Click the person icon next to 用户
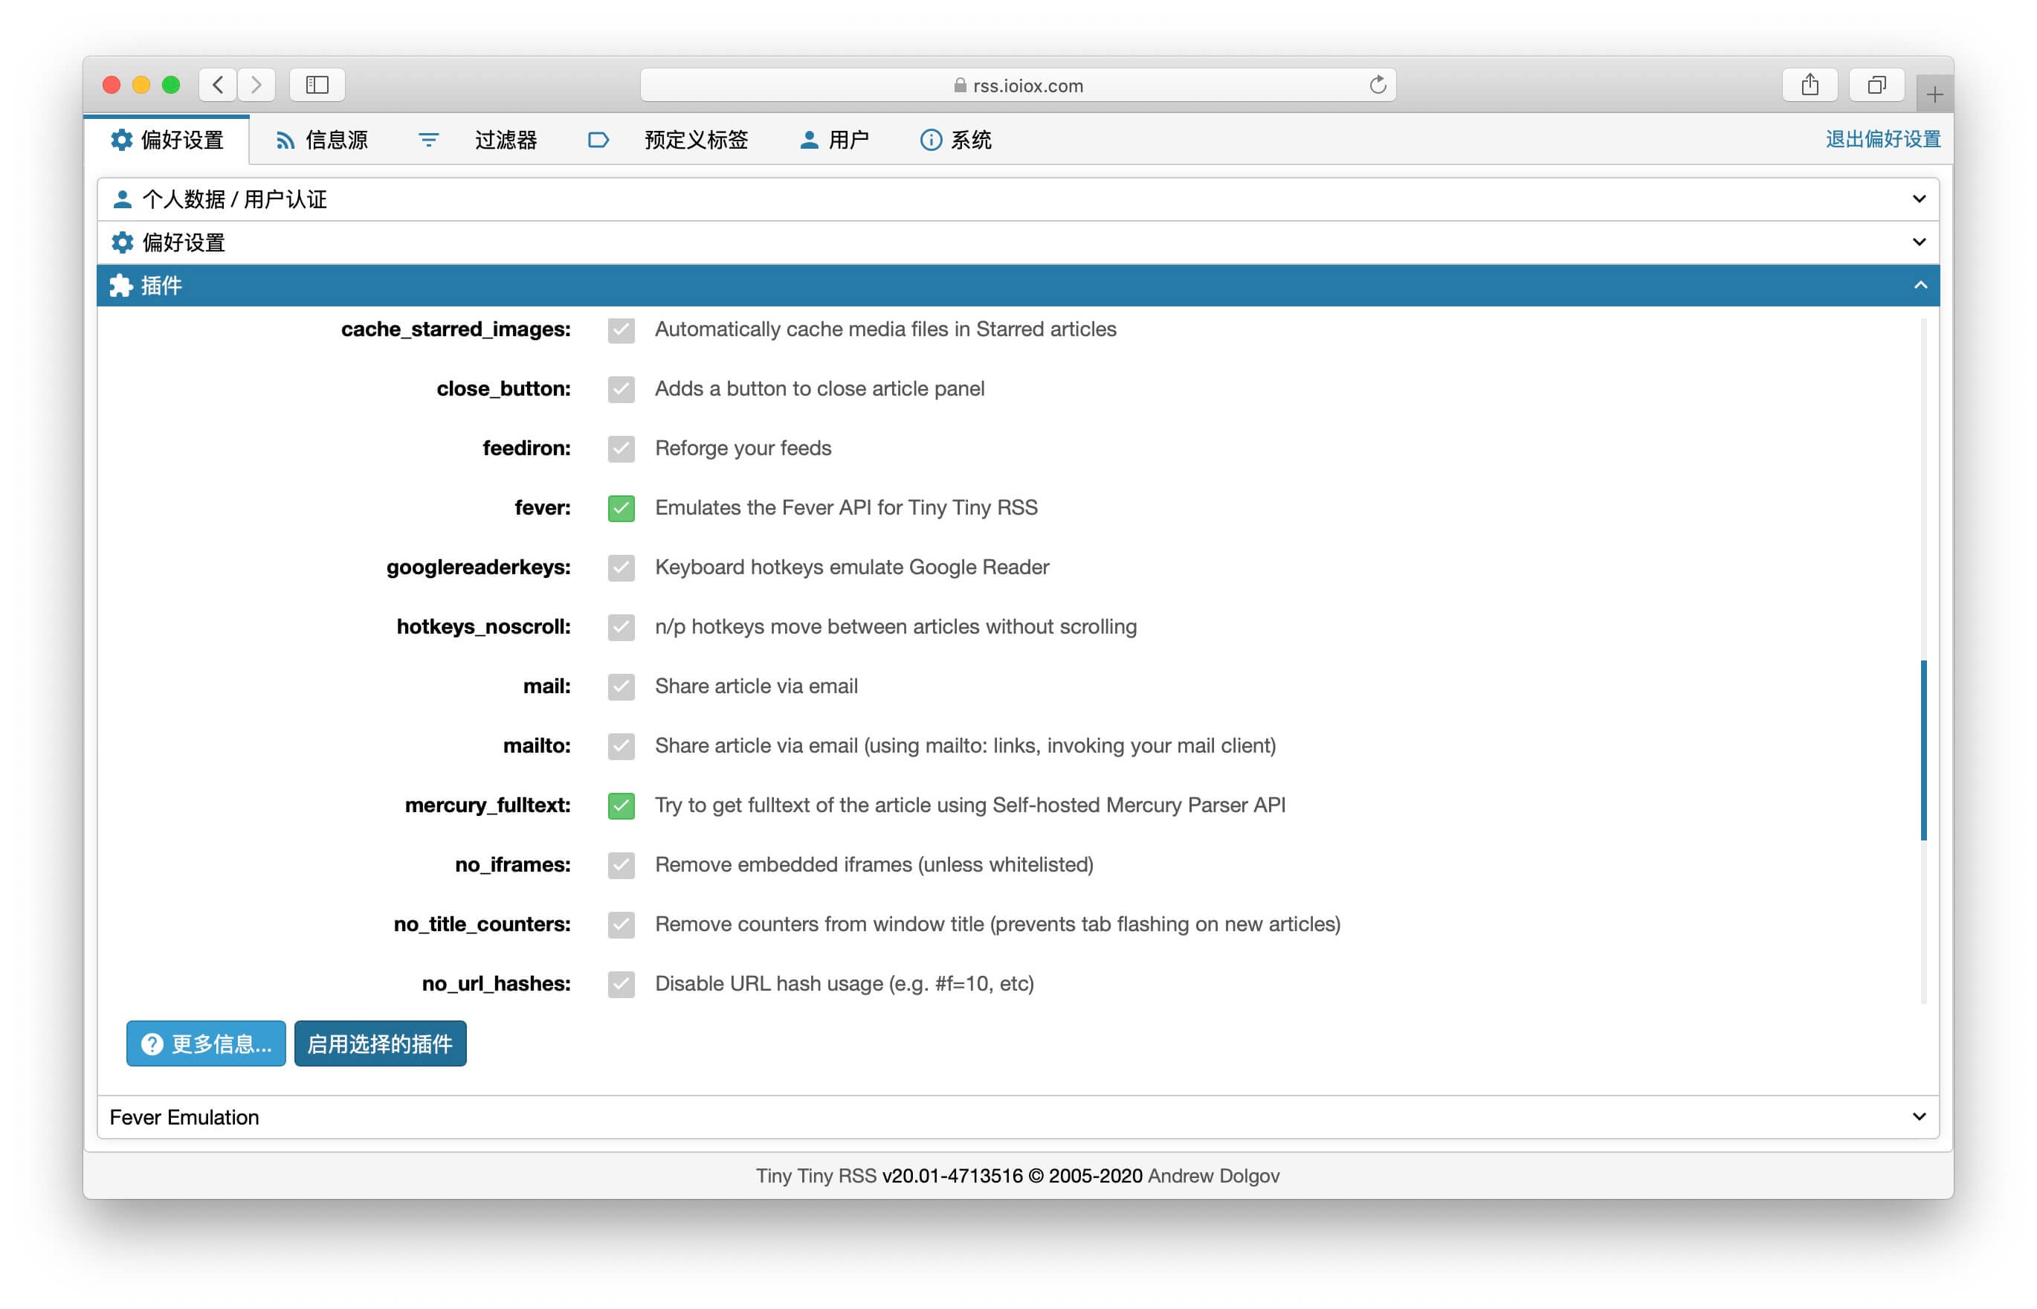Image resolution: width=2037 pixels, height=1309 pixels. [x=809, y=139]
